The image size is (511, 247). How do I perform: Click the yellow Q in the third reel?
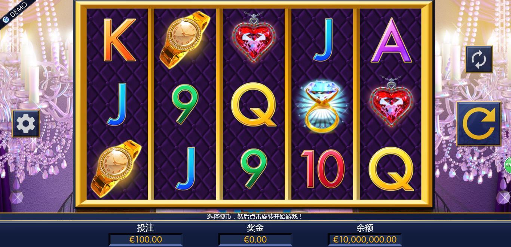click(x=253, y=104)
